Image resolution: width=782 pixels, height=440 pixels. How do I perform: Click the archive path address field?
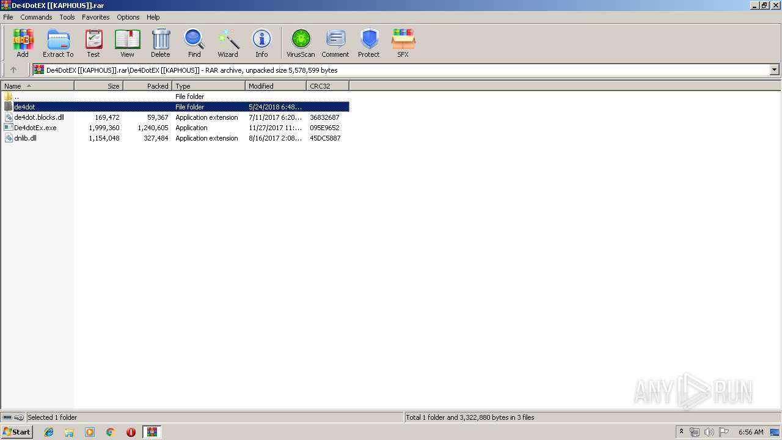click(x=401, y=70)
